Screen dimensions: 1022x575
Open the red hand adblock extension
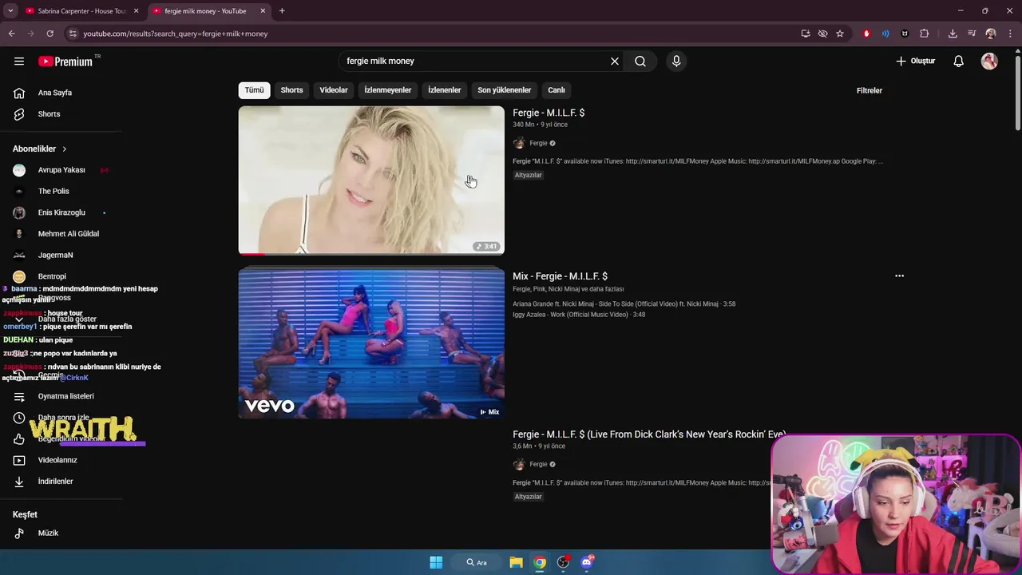pos(866,34)
